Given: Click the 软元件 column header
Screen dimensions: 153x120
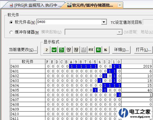Looking at the screenshot, I should click(x=28, y=62).
